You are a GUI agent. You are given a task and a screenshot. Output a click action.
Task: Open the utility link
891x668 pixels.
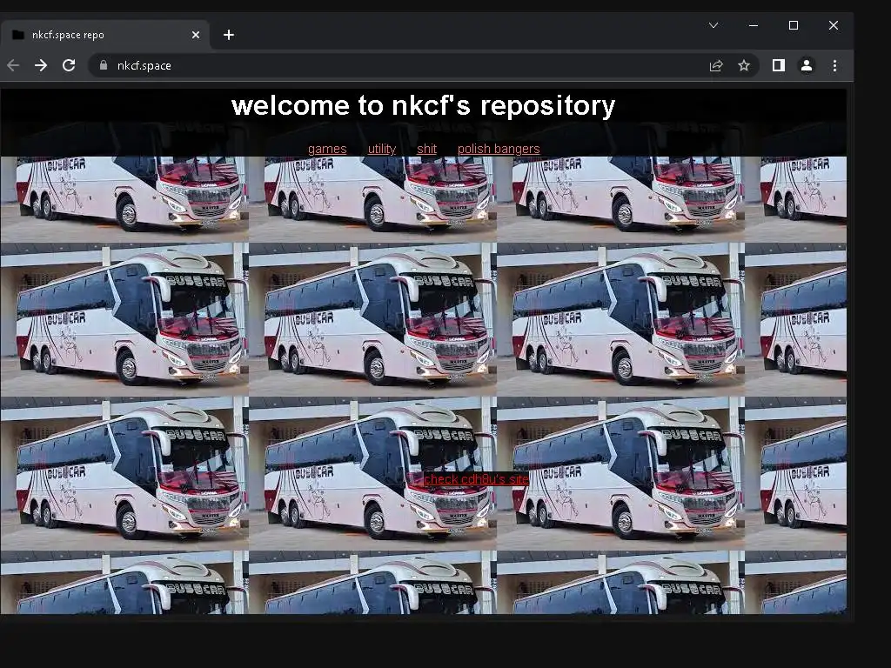382,149
